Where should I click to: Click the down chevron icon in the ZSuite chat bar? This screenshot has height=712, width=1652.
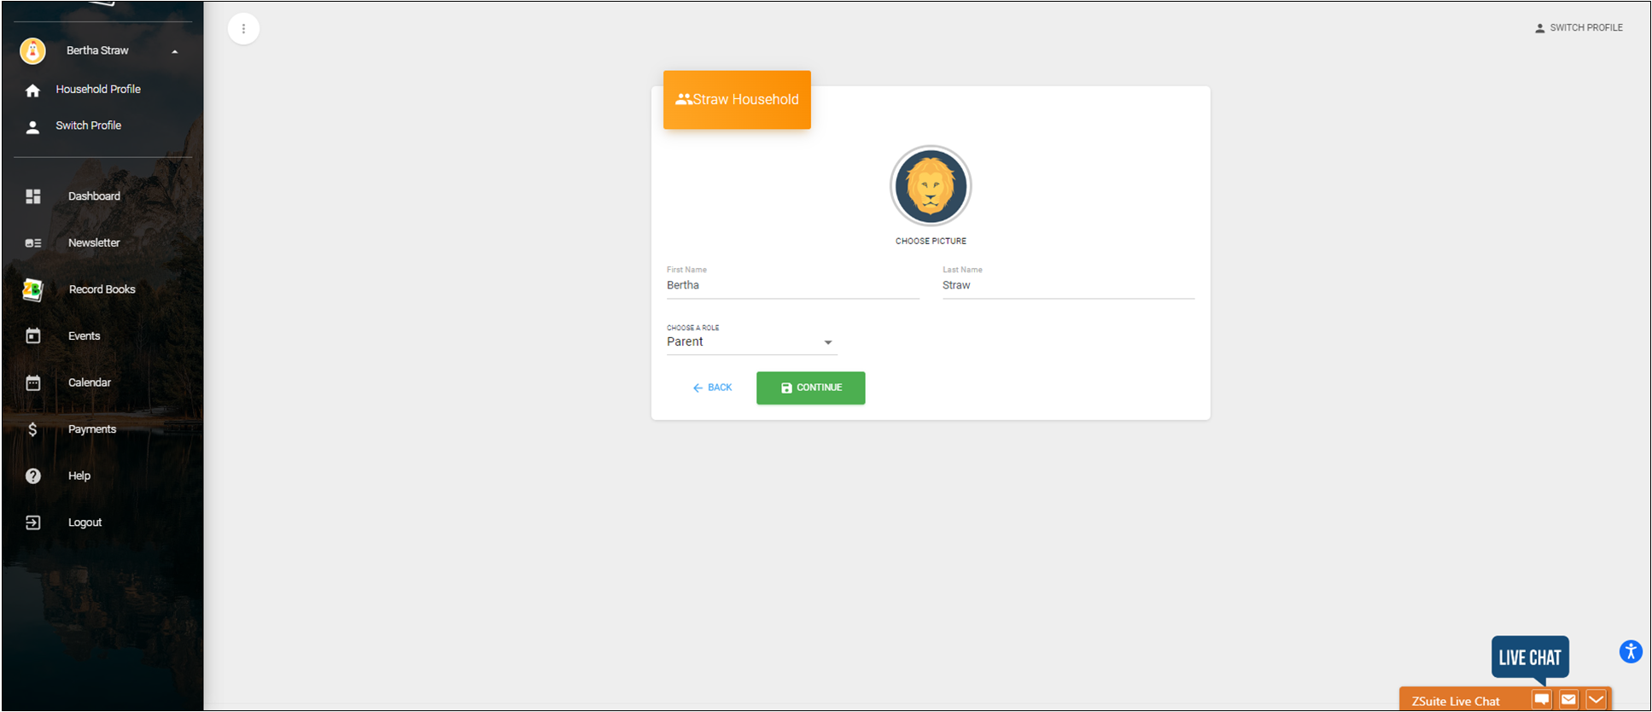(1597, 700)
